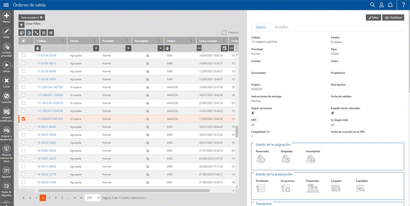The width and height of the screenshot is (410, 206).
Task: Check the row 18-05411-40345 checkbox
Action: pos(23,127)
